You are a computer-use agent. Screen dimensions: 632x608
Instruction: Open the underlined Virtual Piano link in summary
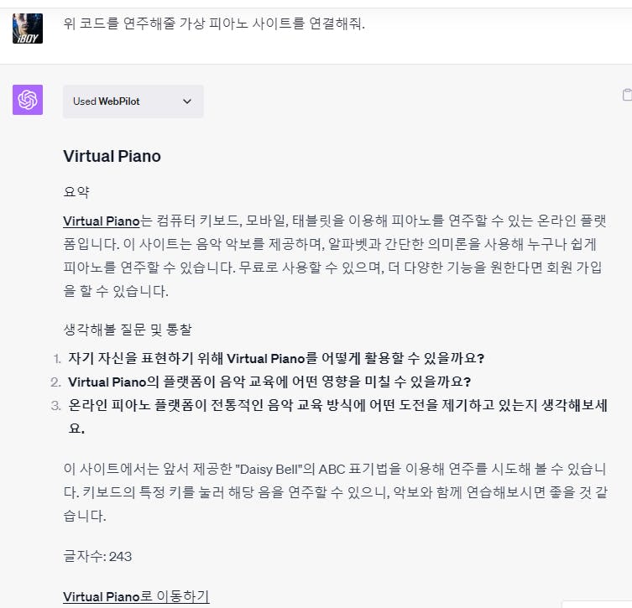pos(102,221)
